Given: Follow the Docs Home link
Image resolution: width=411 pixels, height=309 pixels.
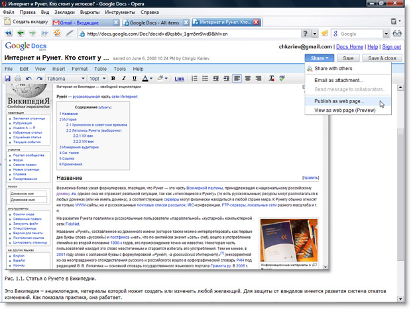Looking at the screenshot, I should (349, 47).
